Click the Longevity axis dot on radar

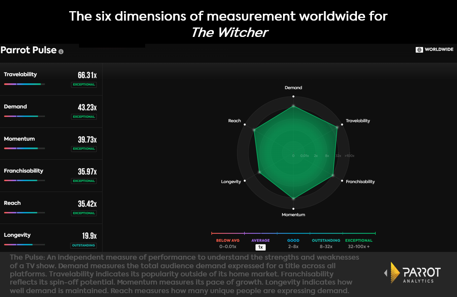[x=244, y=181]
